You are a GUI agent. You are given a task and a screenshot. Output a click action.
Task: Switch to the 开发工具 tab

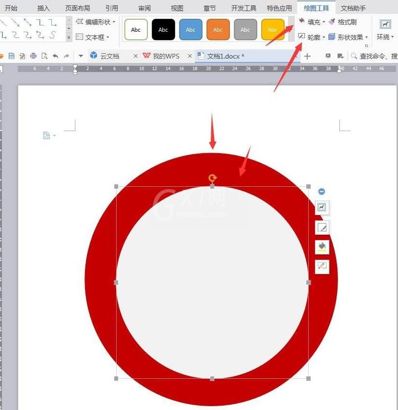pos(243,8)
